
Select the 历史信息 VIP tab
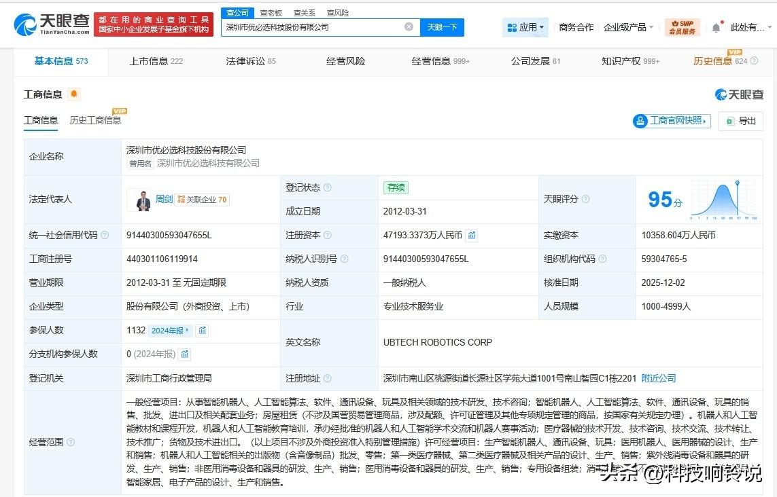(x=720, y=61)
